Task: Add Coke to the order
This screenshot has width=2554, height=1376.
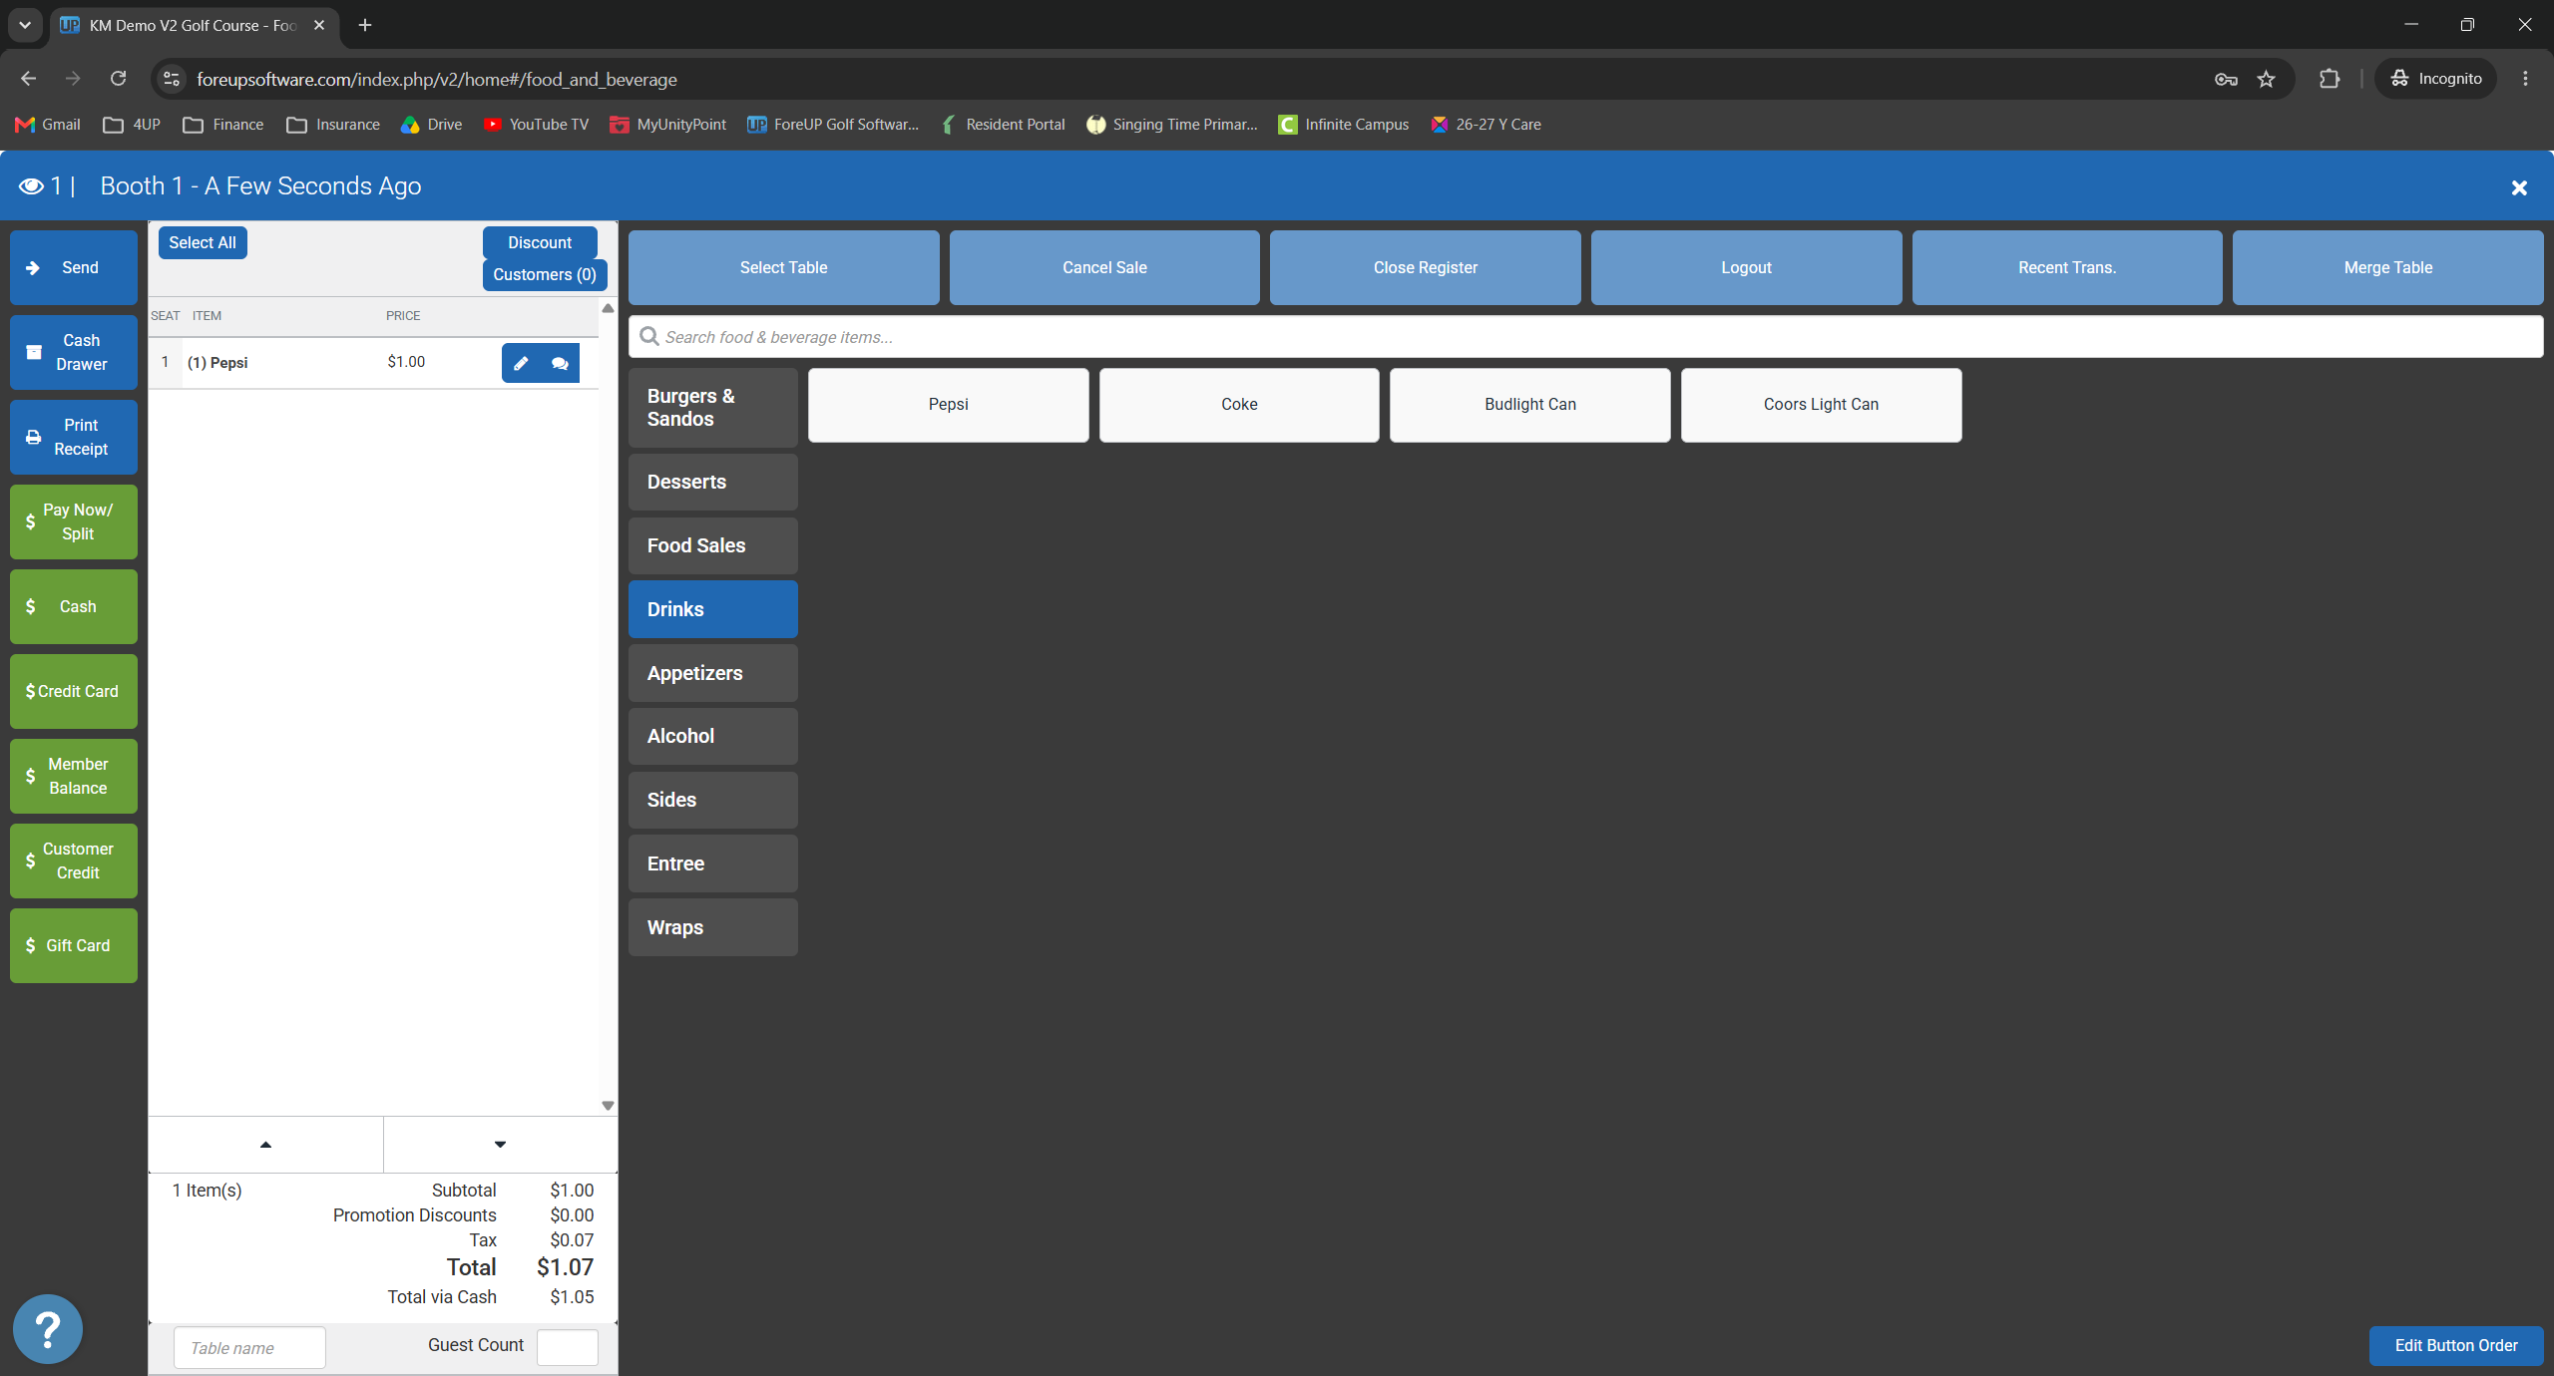Action: [x=1239, y=405]
